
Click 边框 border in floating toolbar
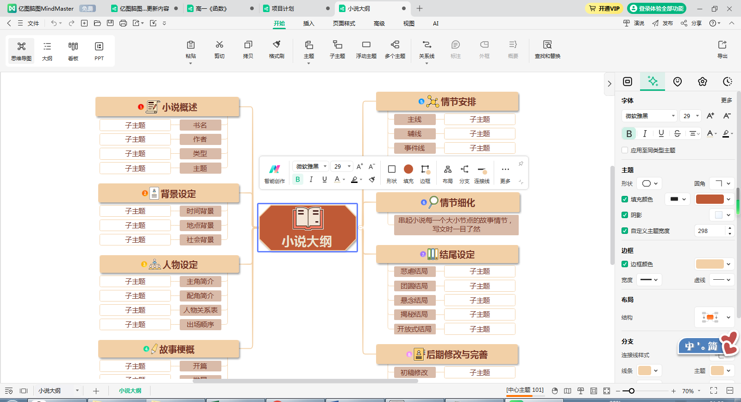coord(425,174)
